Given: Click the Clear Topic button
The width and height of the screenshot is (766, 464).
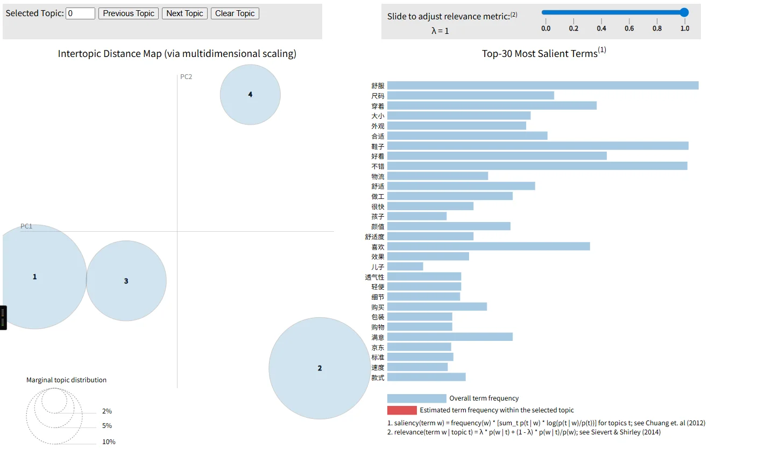Looking at the screenshot, I should [235, 13].
